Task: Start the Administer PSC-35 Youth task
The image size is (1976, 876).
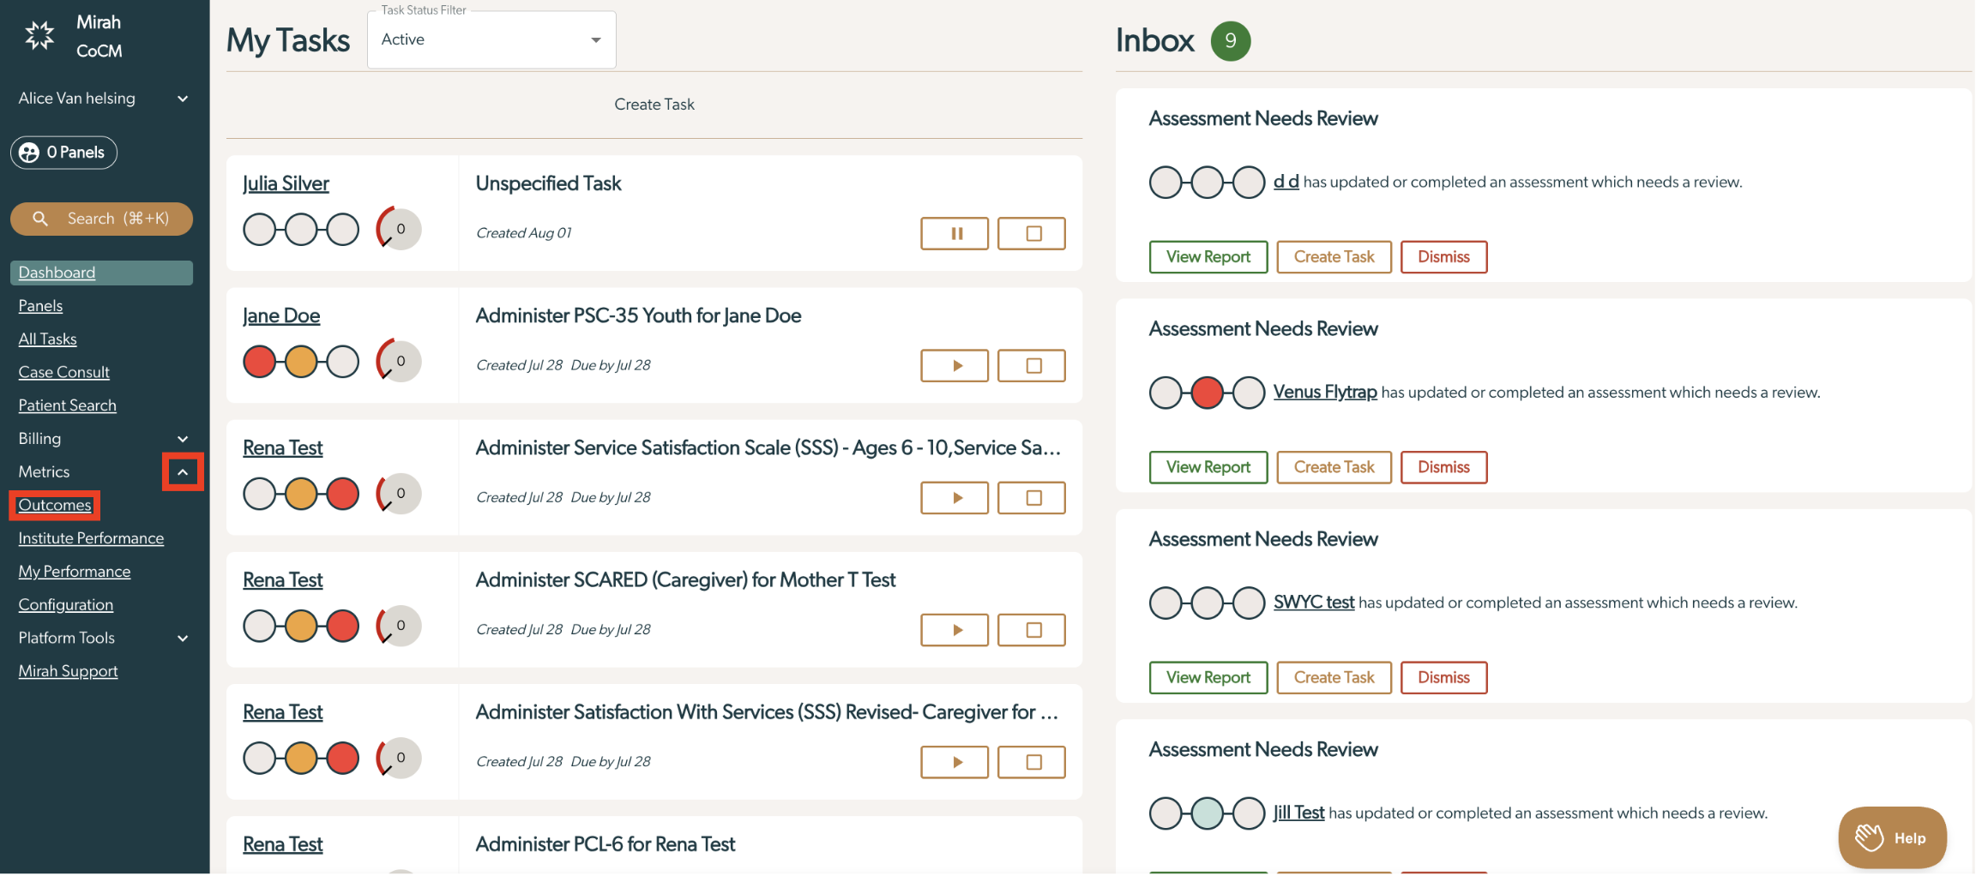Action: [x=955, y=365]
